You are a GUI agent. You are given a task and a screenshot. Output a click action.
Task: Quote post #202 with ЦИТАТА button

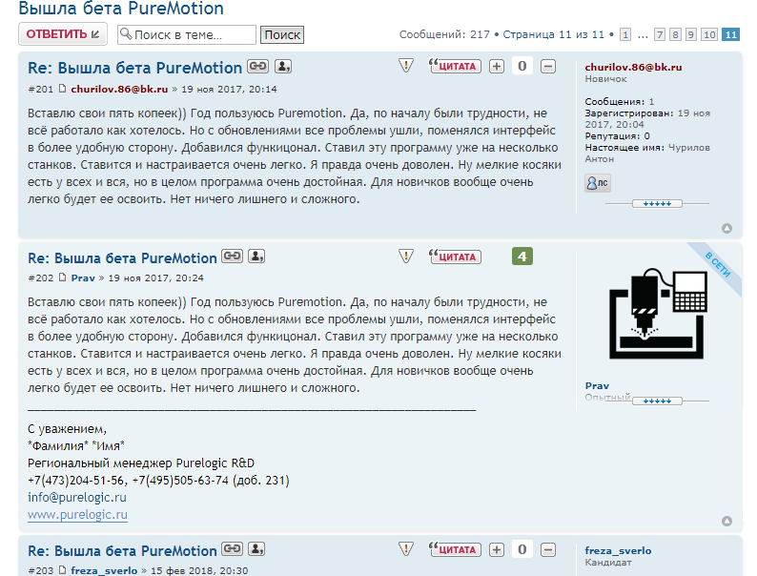point(455,257)
